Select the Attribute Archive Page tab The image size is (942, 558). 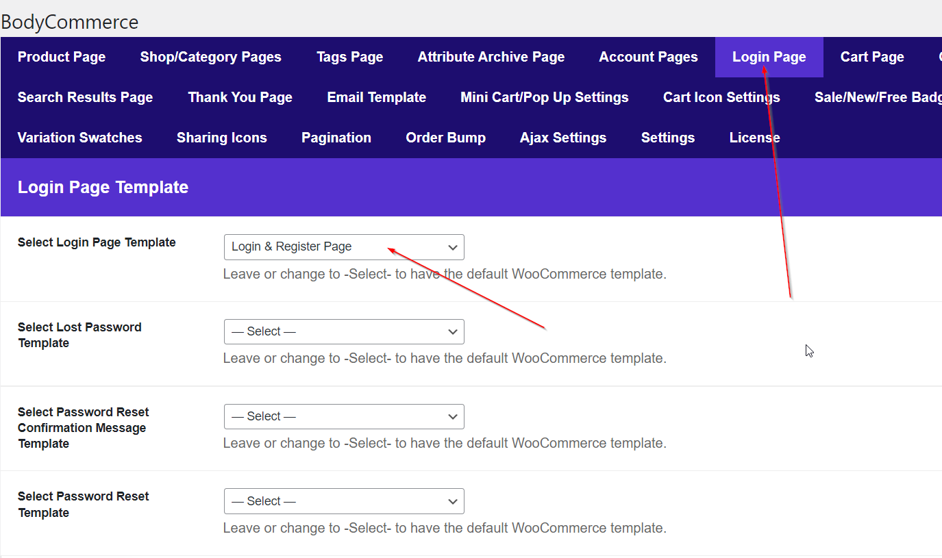[x=491, y=57]
